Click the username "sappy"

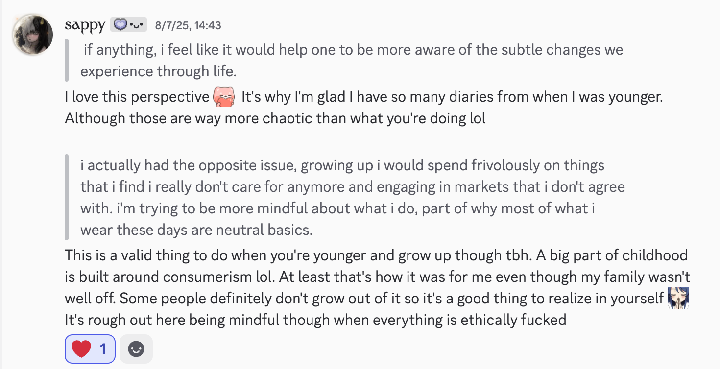84,24
